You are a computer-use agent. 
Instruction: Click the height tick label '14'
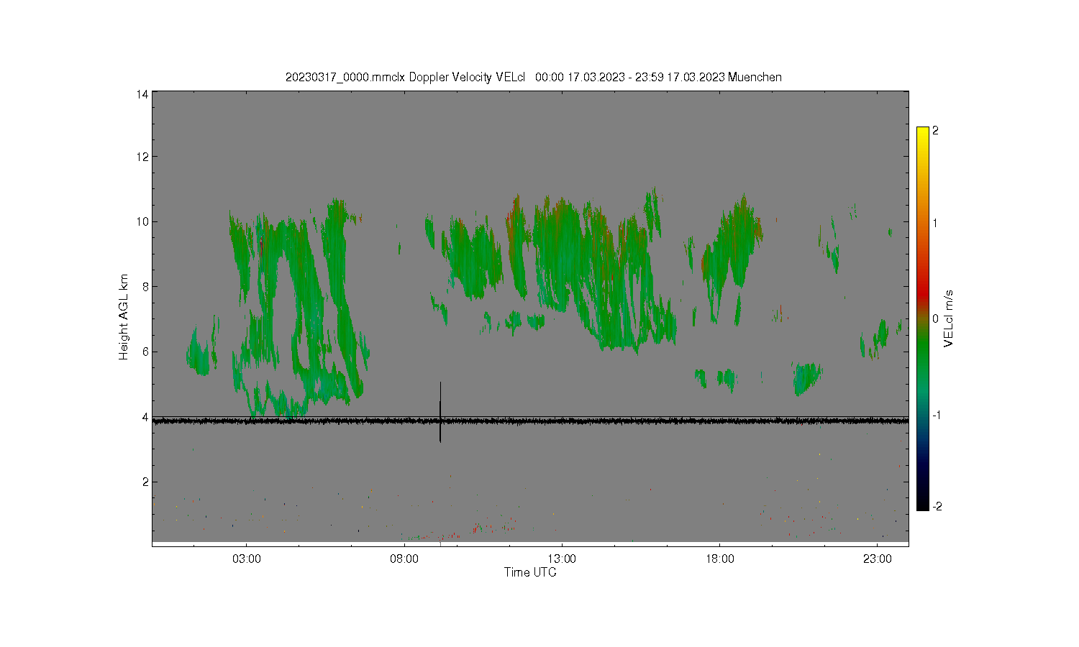pyautogui.click(x=142, y=94)
